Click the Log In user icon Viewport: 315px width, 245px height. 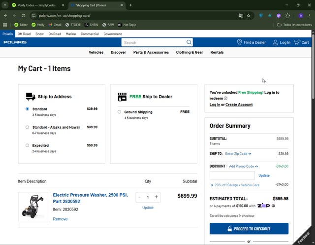pyautogui.click(x=275, y=42)
